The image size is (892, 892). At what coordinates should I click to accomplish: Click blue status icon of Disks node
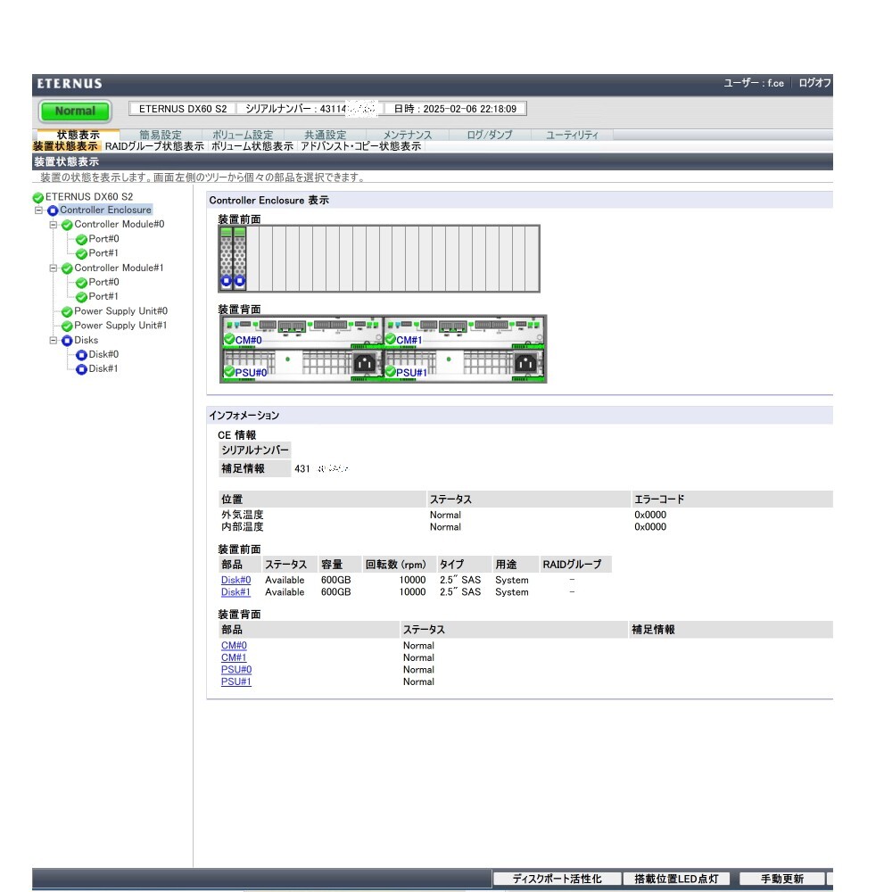(x=67, y=341)
